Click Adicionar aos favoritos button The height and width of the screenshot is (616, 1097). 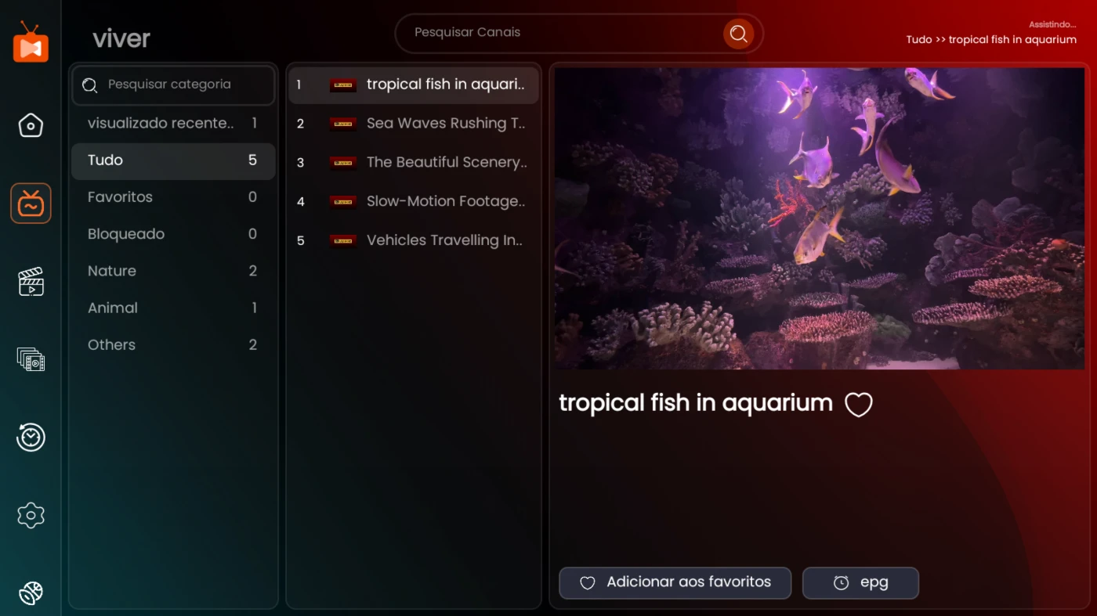(x=675, y=583)
